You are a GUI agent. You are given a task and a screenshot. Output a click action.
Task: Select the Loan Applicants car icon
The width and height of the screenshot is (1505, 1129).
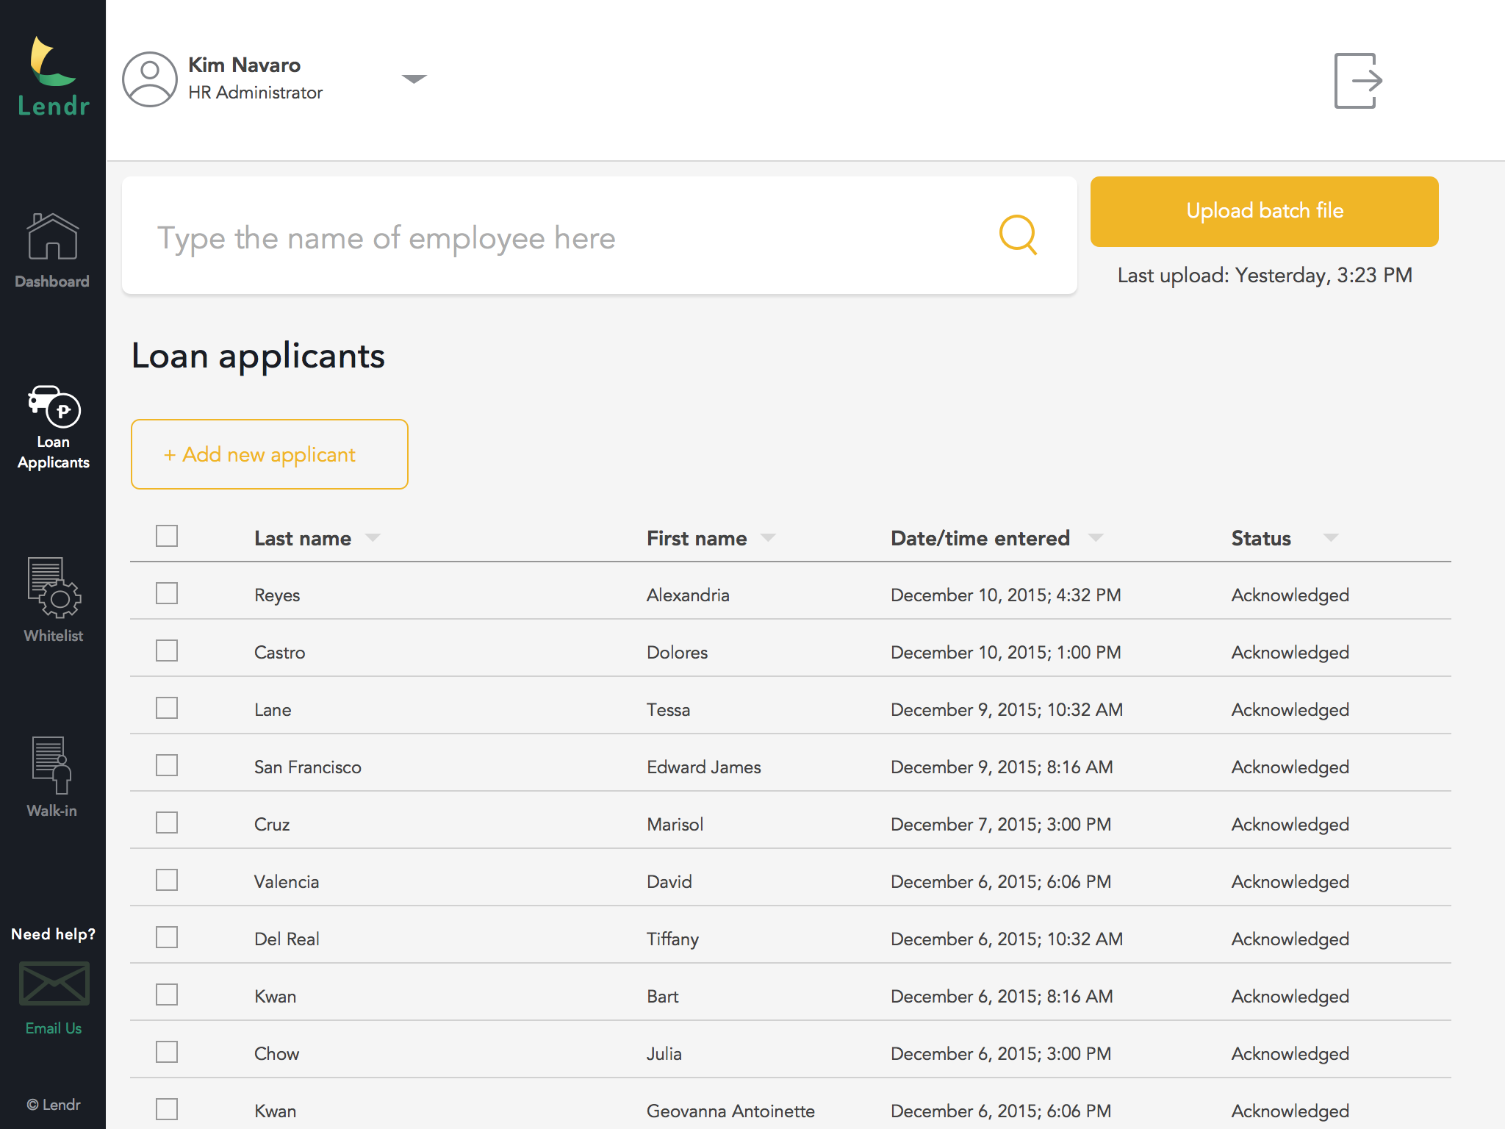(54, 405)
